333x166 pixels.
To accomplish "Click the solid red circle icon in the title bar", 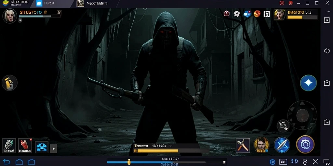I will 291,3.
